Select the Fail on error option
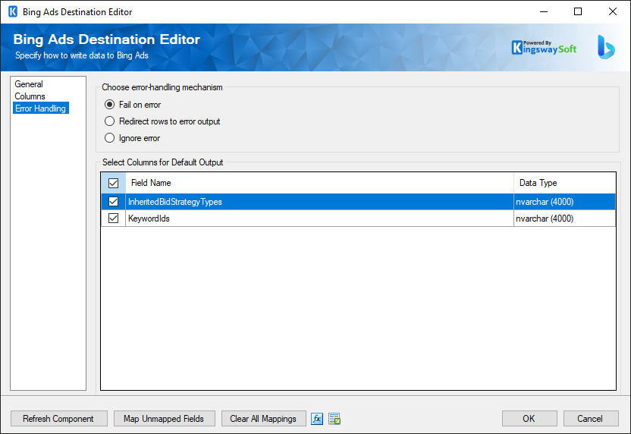The image size is (631, 434). (x=133, y=105)
